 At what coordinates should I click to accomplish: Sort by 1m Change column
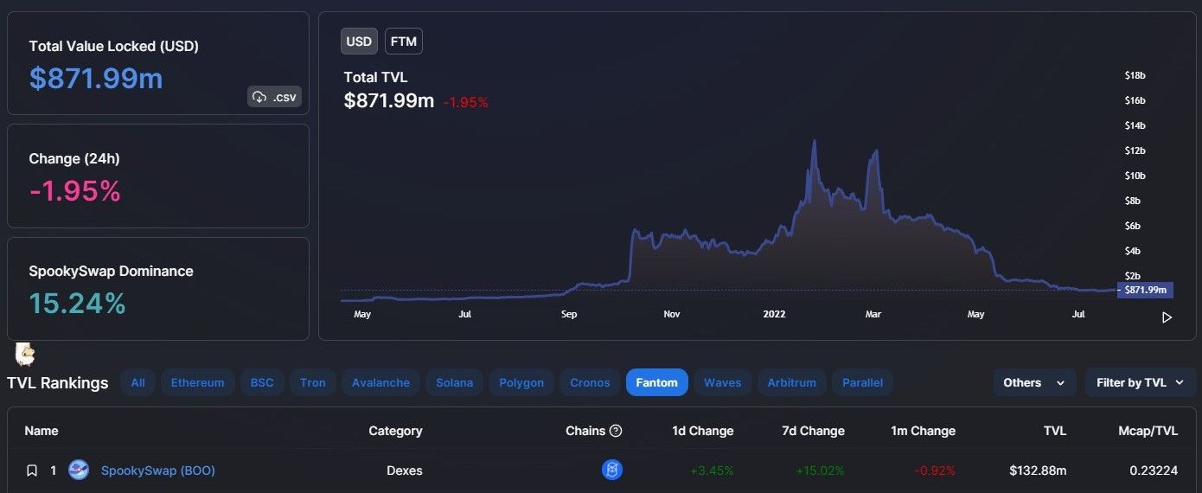click(924, 431)
